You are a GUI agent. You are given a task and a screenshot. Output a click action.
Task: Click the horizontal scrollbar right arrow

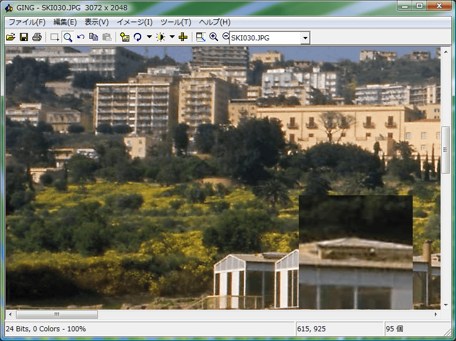[436, 314]
